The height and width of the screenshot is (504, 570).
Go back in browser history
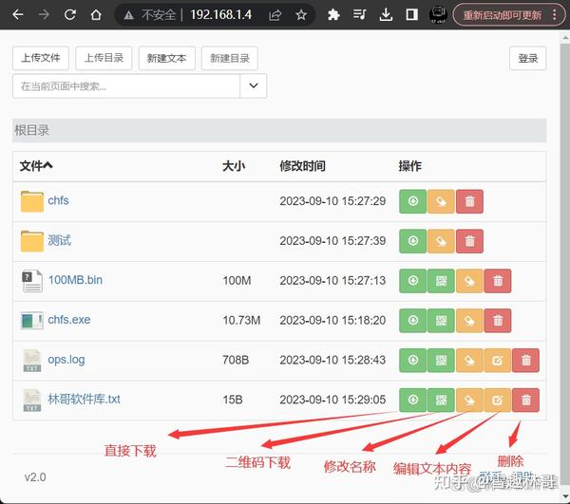pos(17,14)
